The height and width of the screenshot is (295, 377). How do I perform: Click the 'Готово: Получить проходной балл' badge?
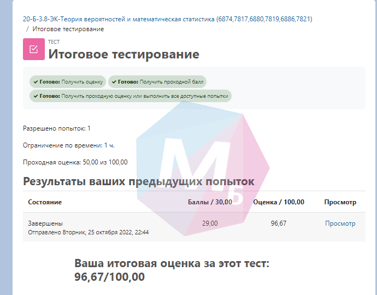pyautogui.click(x=157, y=82)
